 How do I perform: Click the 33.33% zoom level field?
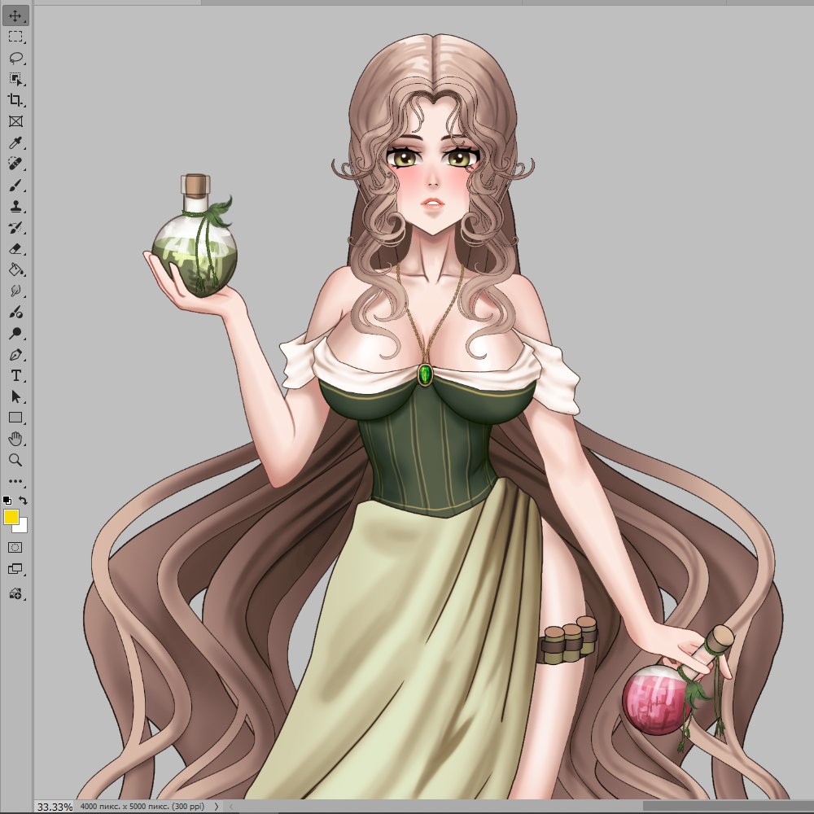pos(55,807)
